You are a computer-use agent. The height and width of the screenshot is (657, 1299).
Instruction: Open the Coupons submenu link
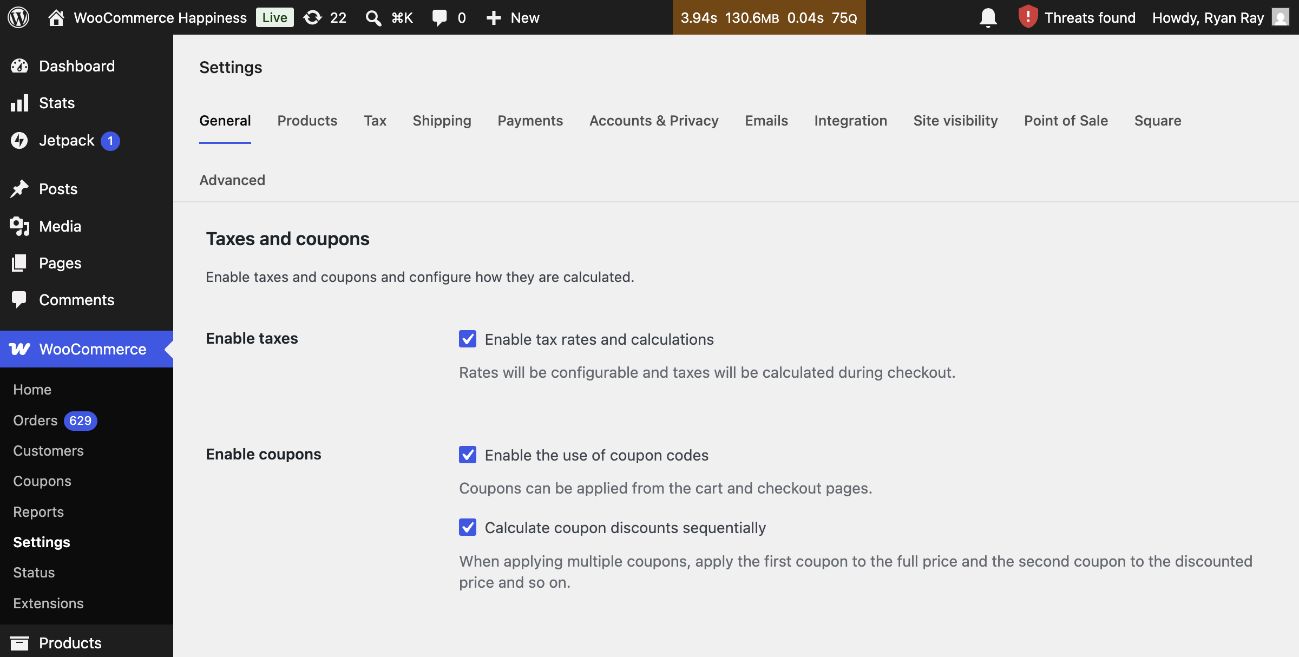tap(42, 481)
